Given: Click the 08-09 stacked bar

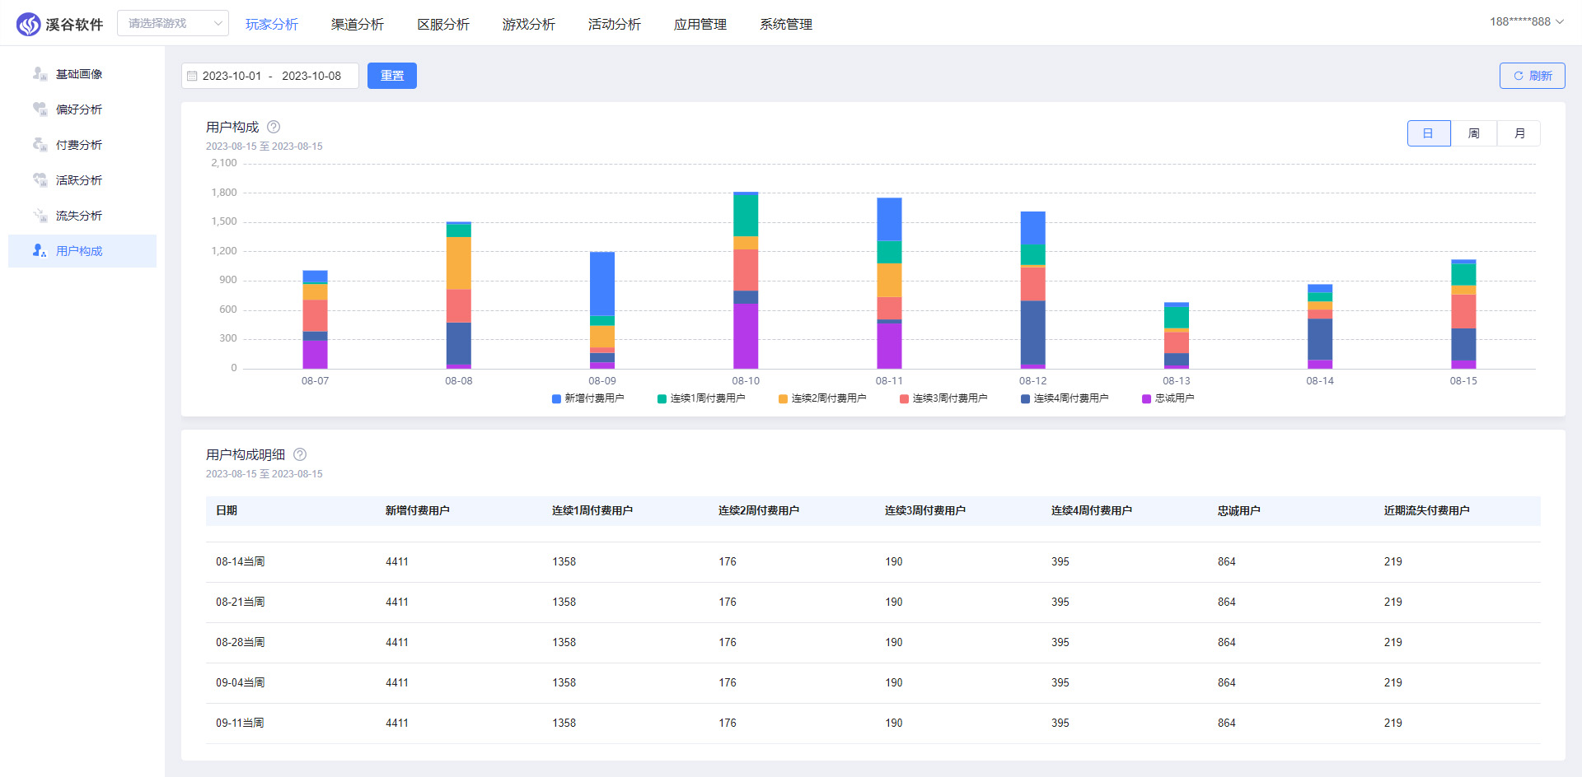Looking at the screenshot, I should (x=602, y=310).
